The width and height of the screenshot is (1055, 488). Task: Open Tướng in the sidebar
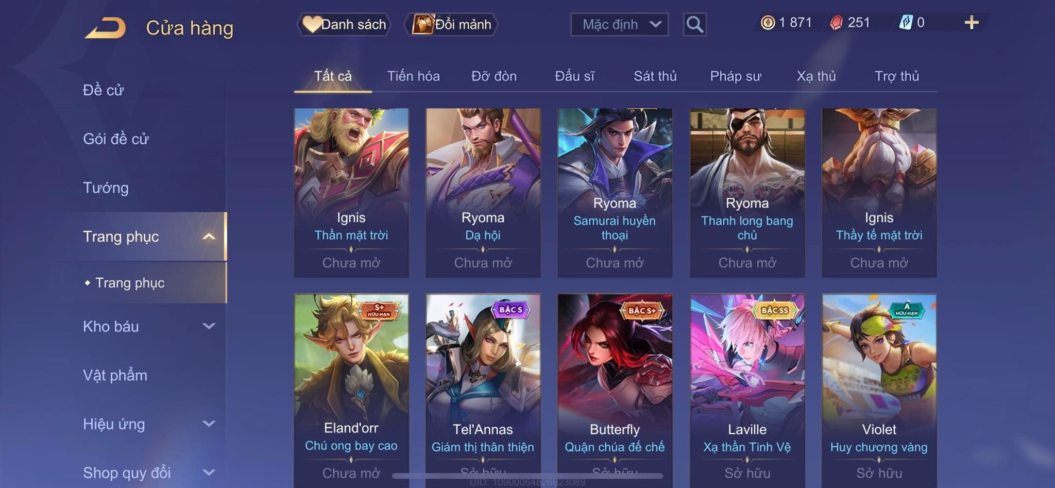click(106, 188)
